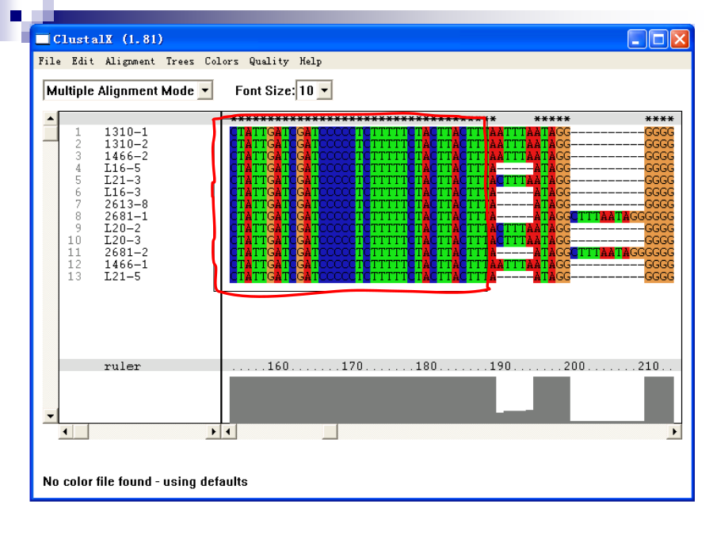Click the TTTAATA insertion in sequence 2681-2
The height and width of the screenshot is (535, 713).
pyautogui.click(x=604, y=253)
